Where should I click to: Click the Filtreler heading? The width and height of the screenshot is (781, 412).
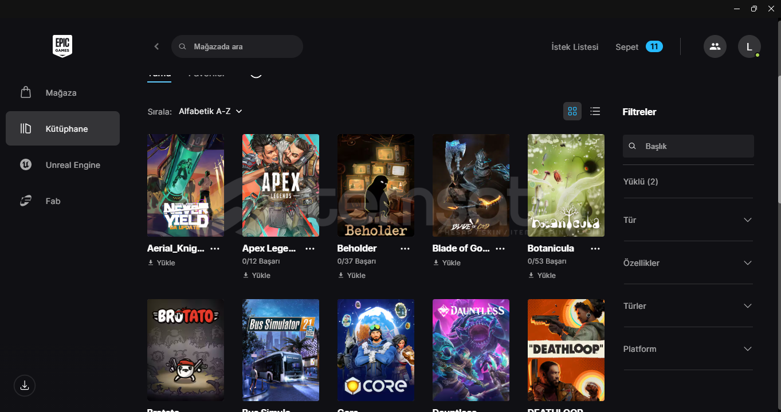(639, 112)
